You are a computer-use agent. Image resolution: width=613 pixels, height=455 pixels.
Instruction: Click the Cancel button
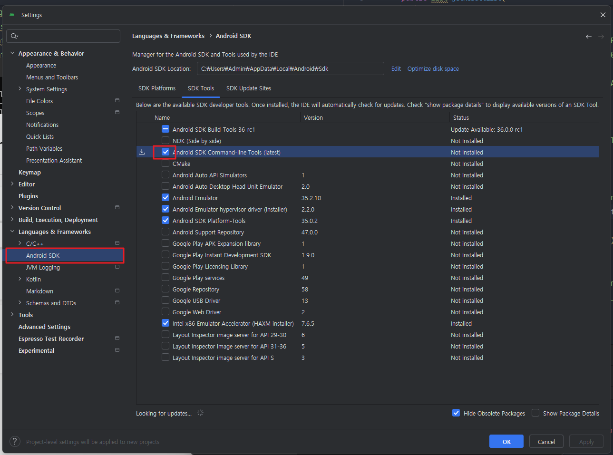tap(546, 442)
